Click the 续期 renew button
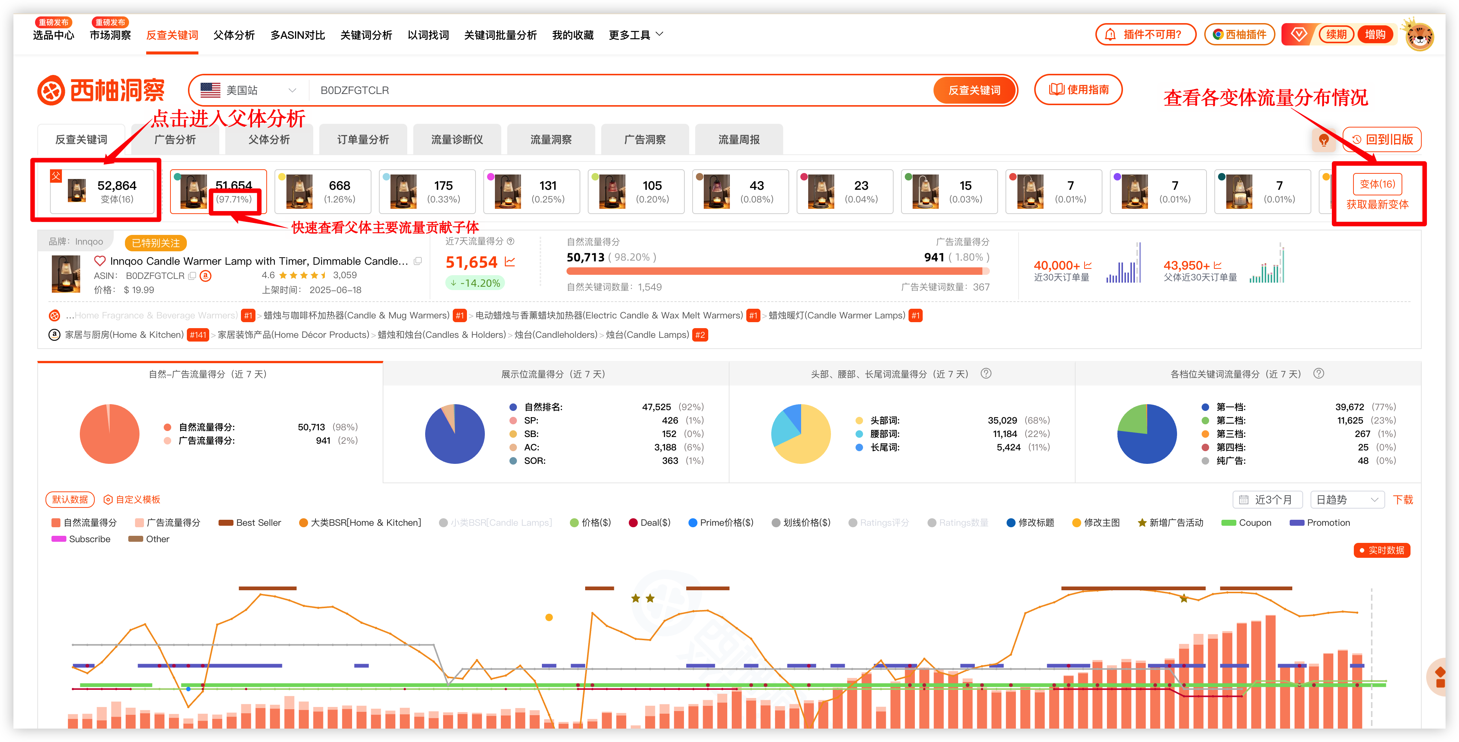Image resolution: width=1459 pixels, height=742 pixels. [1337, 35]
